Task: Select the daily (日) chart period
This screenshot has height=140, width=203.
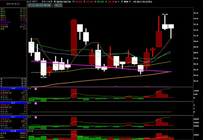Action: (53, 5)
